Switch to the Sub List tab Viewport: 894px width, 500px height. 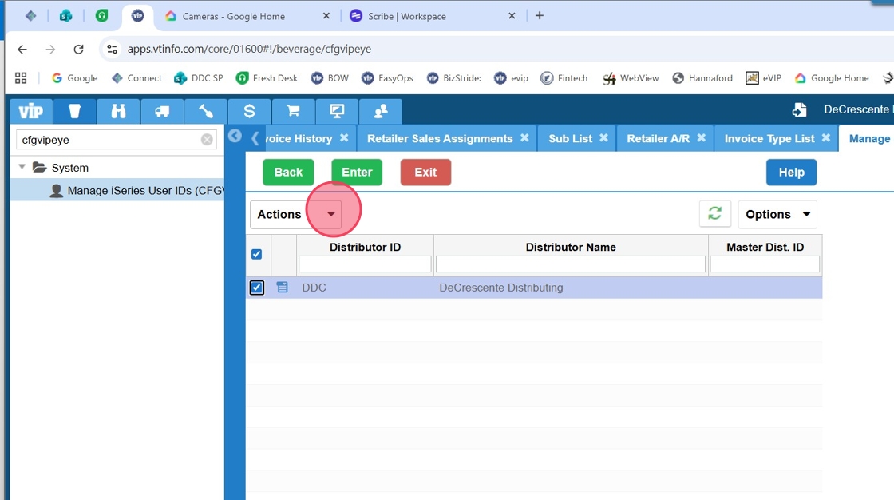(x=570, y=139)
